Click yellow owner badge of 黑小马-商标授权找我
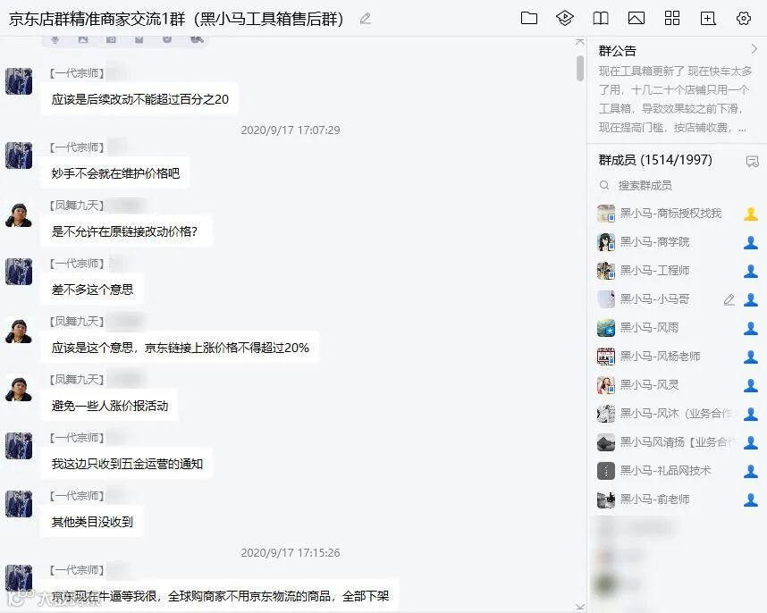 pyautogui.click(x=750, y=214)
